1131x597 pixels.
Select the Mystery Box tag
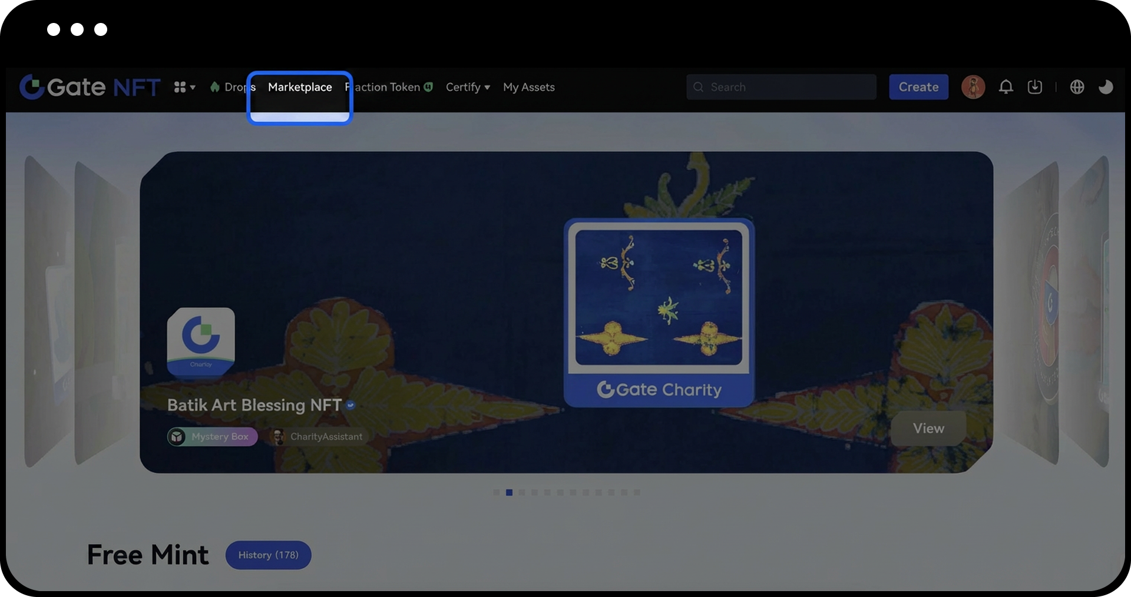click(213, 437)
